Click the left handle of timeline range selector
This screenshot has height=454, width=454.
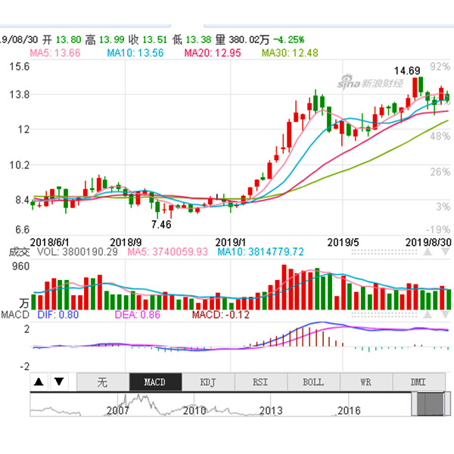coord(415,403)
